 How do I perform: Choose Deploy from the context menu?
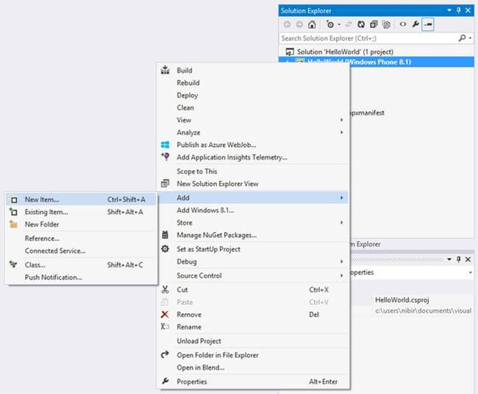pyautogui.click(x=188, y=96)
